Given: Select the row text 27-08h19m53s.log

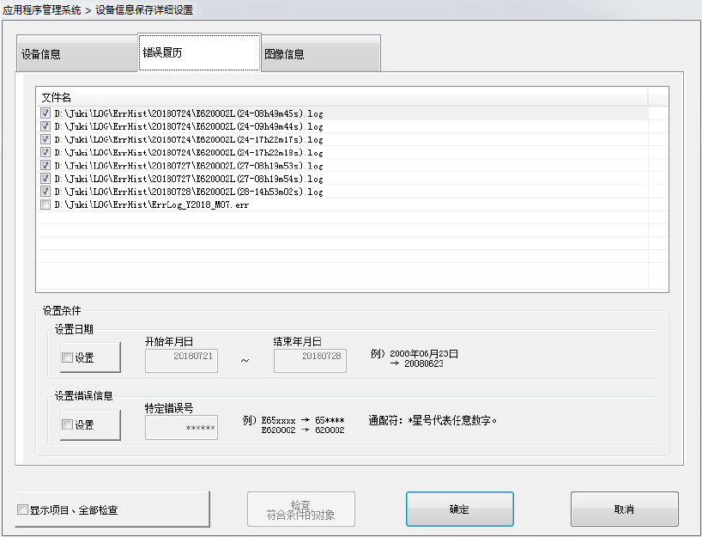Looking at the screenshot, I should (x=189, y=166).
